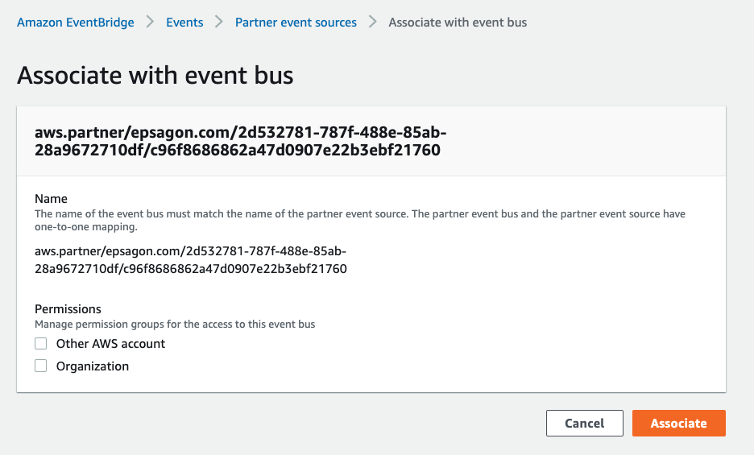Open the Partner event sources breadcrumb
This screenshot has width=754, height=455.
coord(296,23)
